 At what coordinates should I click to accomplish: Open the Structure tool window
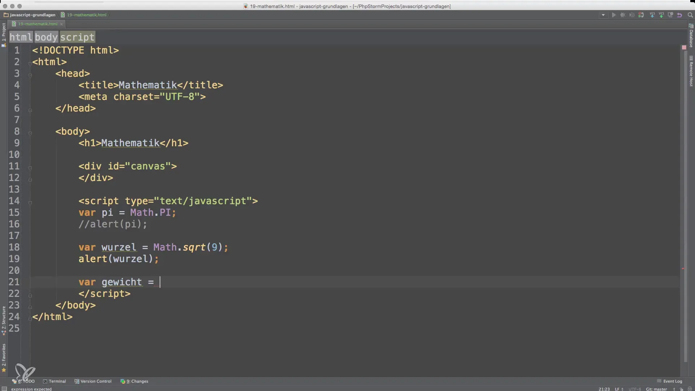pos(4,320)
